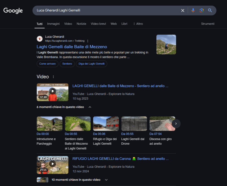Click the 'Da 05:55' timestamp link
This screenshot has width=227, height=186.
[127, 134]
